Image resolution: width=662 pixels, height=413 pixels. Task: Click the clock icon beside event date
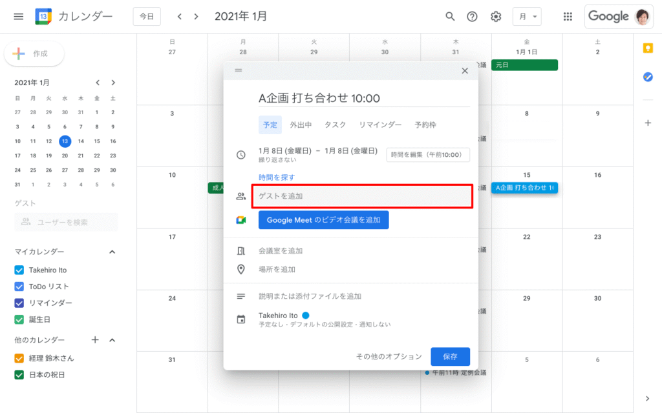point(240,155)
